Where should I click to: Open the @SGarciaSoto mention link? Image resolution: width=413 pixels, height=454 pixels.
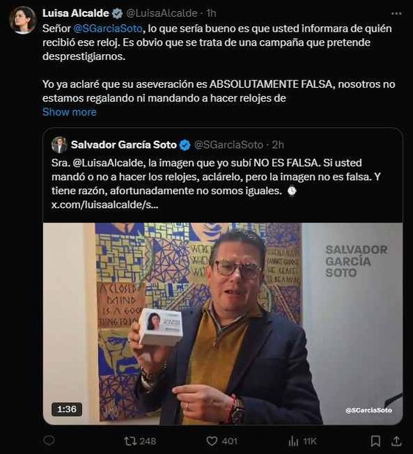[x=108, y=29]
